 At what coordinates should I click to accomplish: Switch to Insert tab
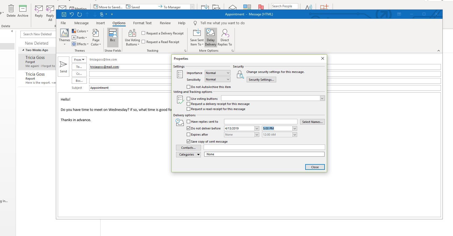click(x=100, y=23)
